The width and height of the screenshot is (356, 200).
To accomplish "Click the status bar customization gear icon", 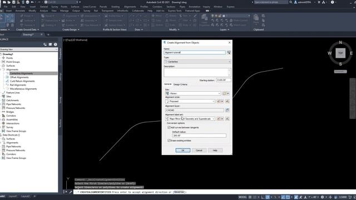I will (322, 197).
